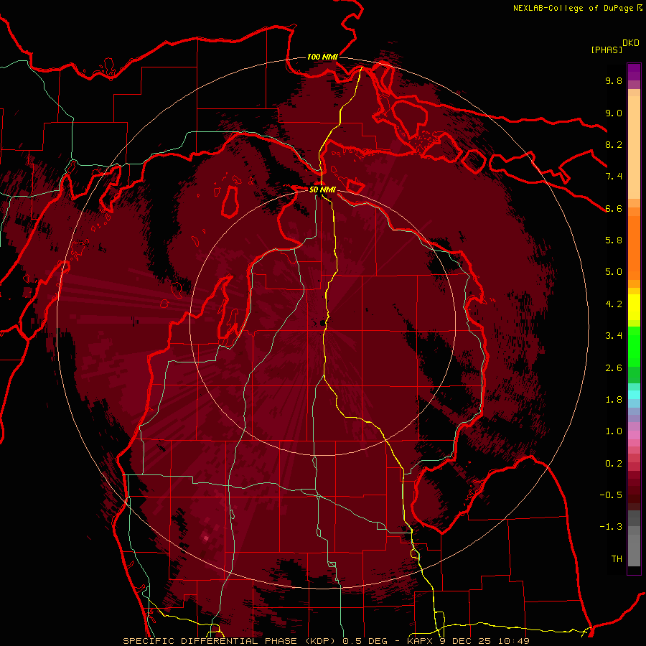Click the 5.0 value on the color scale
The height and width of the screenshot is (646, 646).
(x=614, y=272)
